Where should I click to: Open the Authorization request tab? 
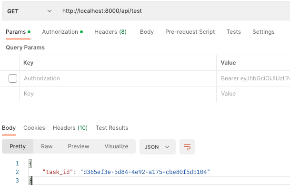coord(62,32)
